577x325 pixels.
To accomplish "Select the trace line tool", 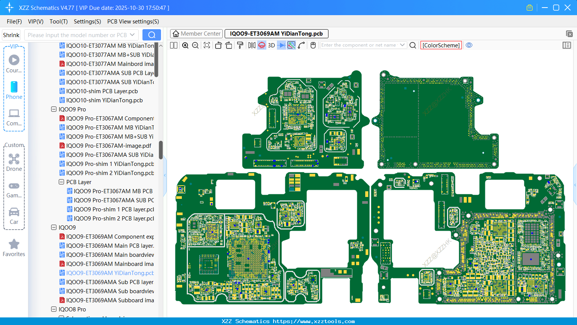I will (x=302, y=45).
